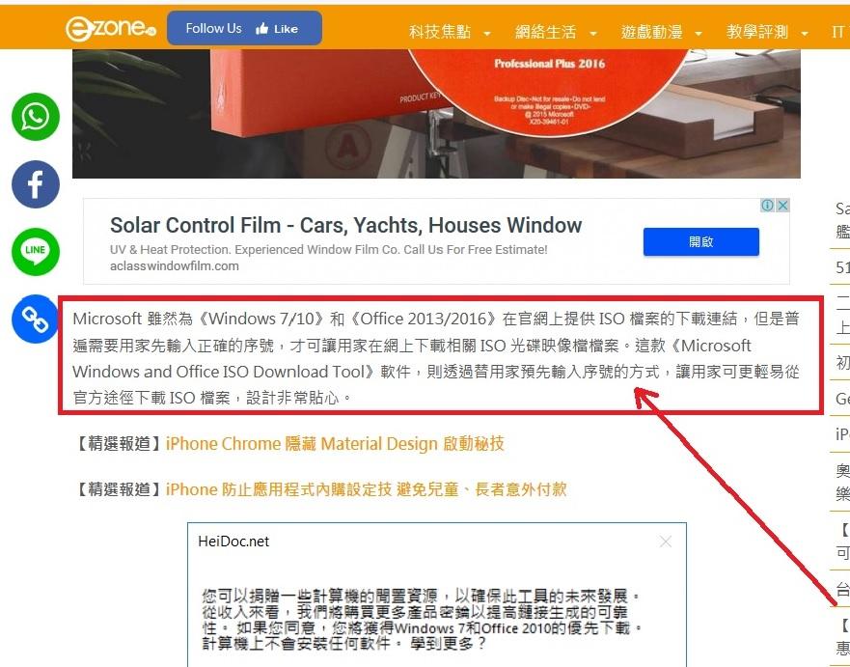Expand the 科技焦點 dropdown menu

click(450, 32)
